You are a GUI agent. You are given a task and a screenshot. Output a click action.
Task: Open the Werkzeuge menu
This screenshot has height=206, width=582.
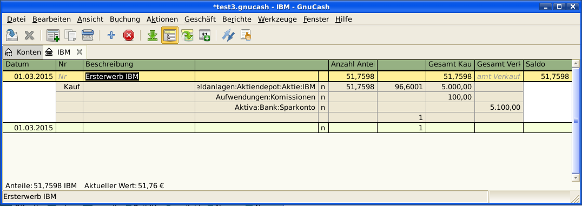coord(277,19)
